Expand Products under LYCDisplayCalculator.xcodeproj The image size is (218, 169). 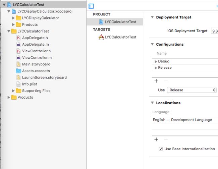tap(13, 24)
